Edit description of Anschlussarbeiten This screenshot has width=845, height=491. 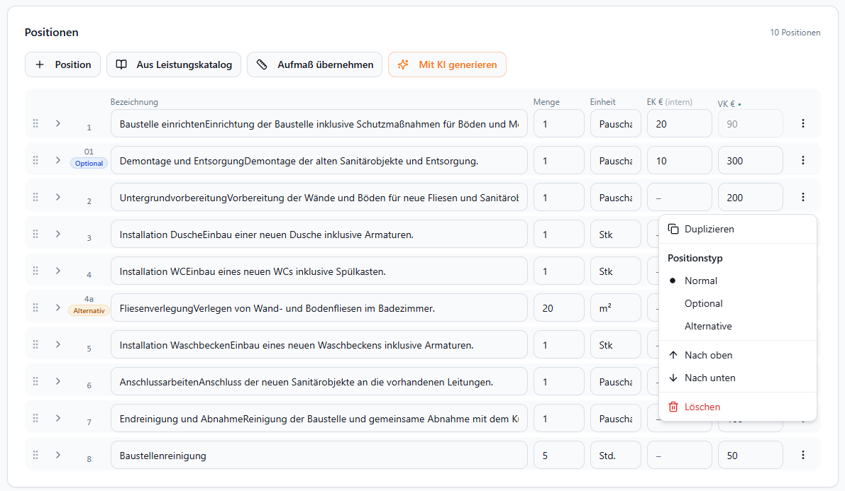point(319,382)
